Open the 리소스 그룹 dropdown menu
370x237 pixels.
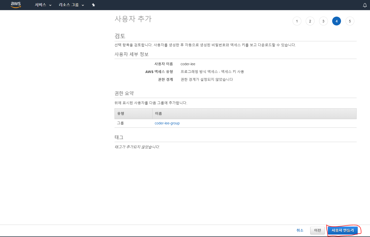coord(71,5)
